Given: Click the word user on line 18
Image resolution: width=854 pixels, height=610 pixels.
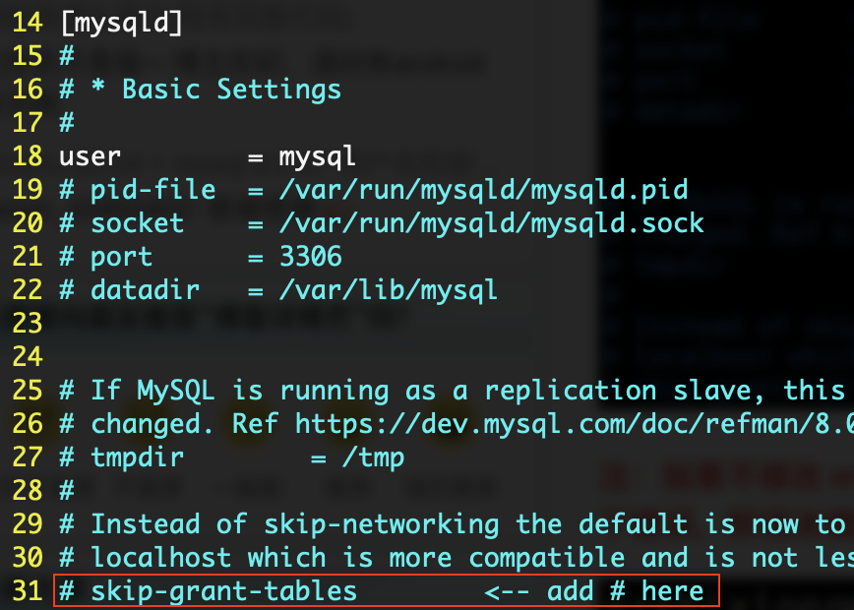Looking at the screenshot, I should 90,156.
